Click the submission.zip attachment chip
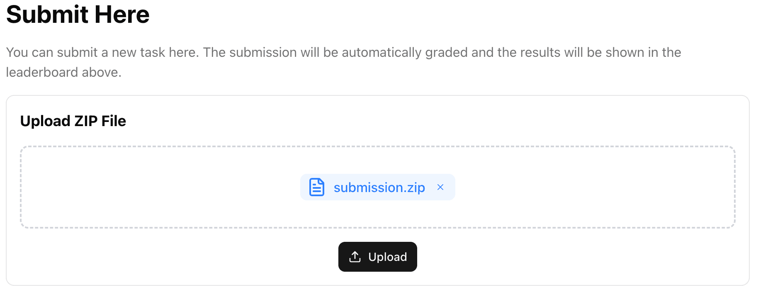The width and height of the screenshot is (763, 297). point(377,187)
